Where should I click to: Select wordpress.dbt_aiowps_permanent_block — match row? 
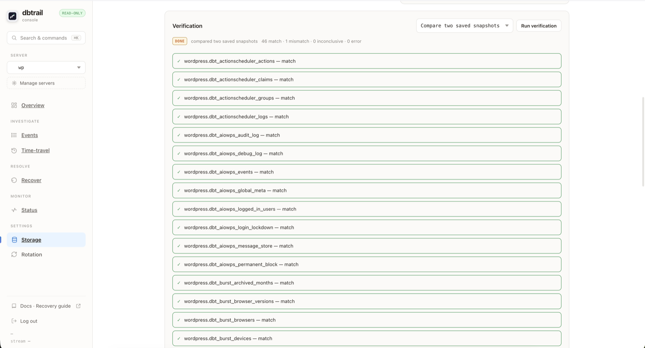[367, 265]
